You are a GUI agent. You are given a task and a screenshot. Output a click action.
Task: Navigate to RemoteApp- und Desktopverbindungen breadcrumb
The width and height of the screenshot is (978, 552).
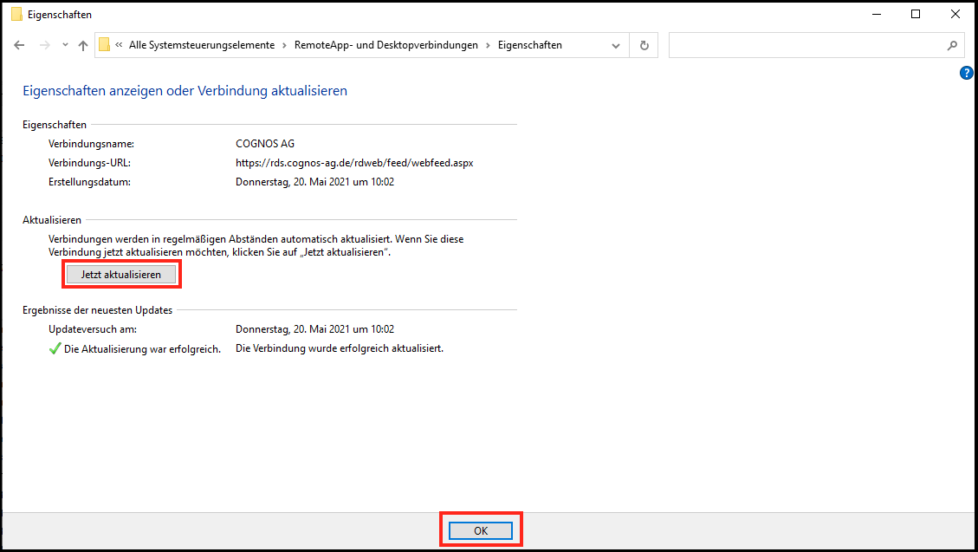386,45
